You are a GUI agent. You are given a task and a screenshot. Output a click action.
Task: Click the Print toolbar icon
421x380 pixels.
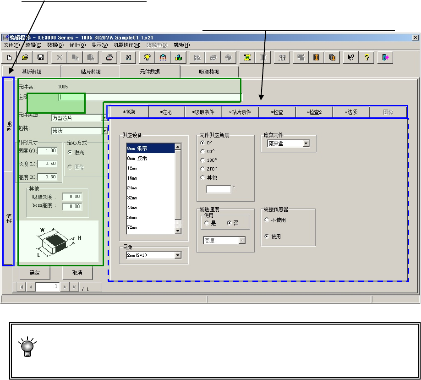[x=109, y=57]
